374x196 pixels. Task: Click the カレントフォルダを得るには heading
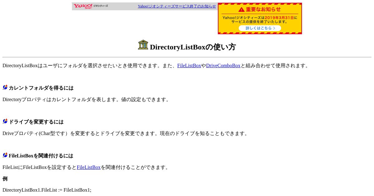click(41, 88)
